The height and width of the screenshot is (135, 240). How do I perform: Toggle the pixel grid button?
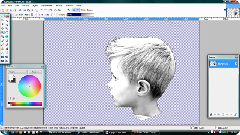[x=74, y=10]
